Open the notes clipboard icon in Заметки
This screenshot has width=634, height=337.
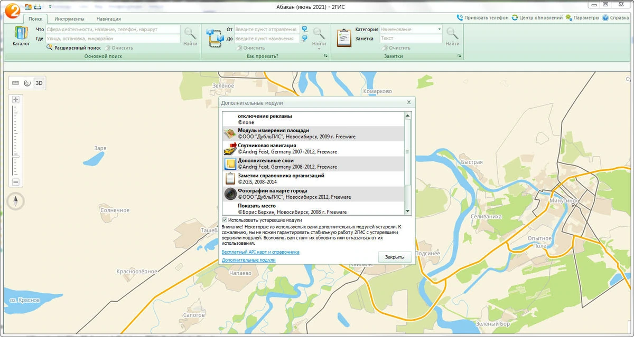tap(344, 38)
